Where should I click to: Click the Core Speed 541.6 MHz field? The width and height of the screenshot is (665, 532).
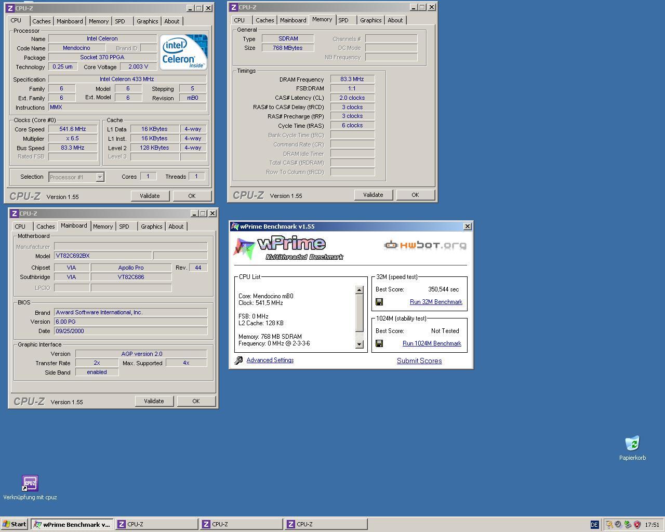pyautogui.click(x=73, y=129)
